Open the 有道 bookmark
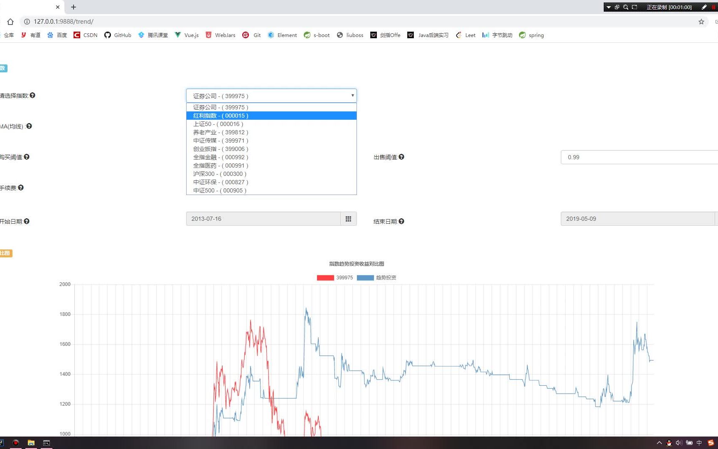This screenshot has width=718, height=449. point(31,35)
